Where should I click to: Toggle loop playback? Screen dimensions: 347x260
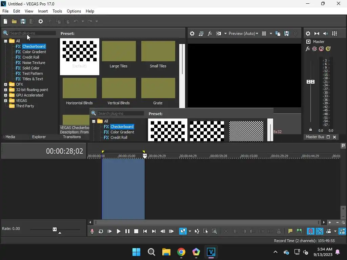tap(101, 231)
